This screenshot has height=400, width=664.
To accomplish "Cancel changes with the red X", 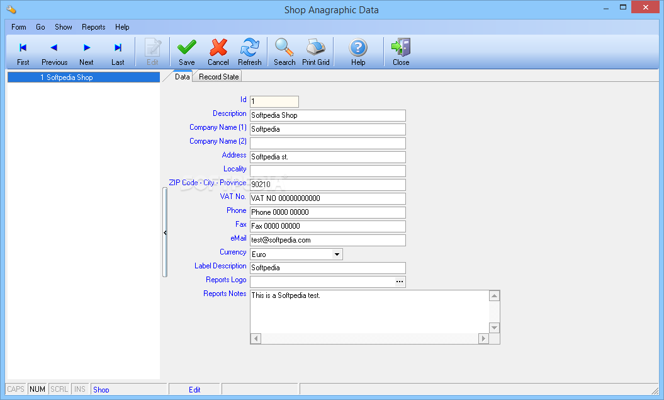I will pos(218,52).
